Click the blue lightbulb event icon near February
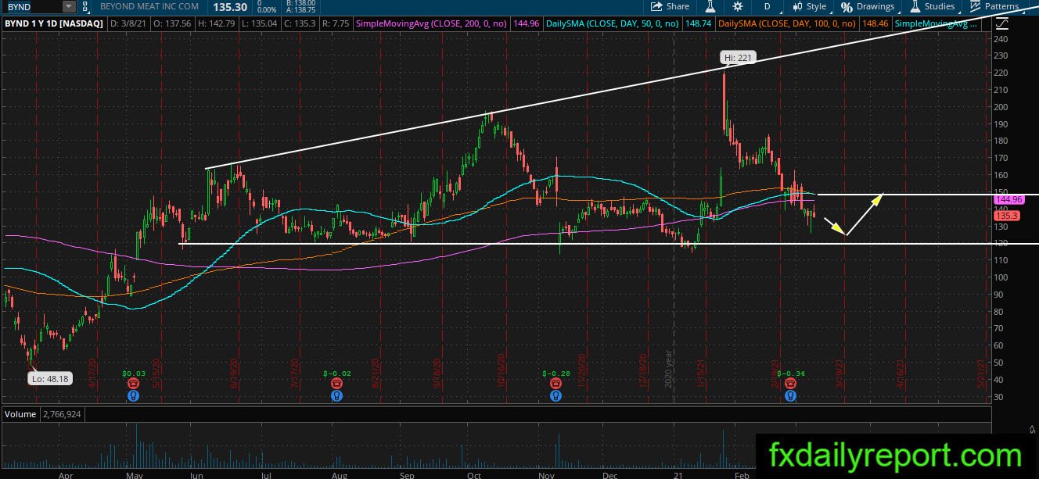The image size is (1039, 479). [x=791, y=396]
